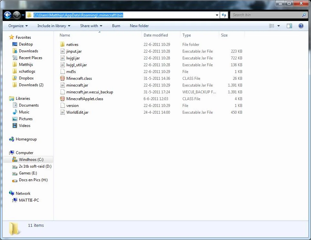
Task: Open Desktop in the Favorites list
Action: pyautogui.click(x=26, y=44)
